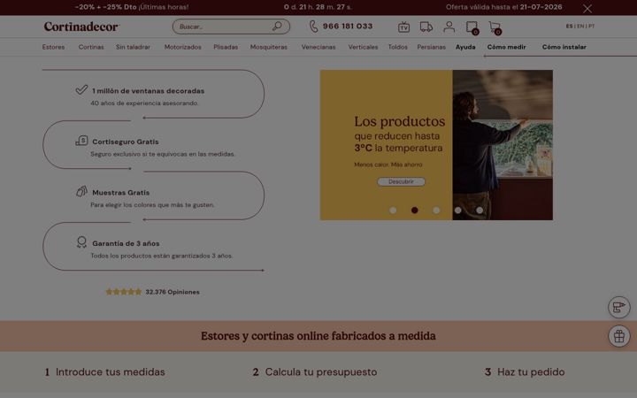Image resolution: width=637 pixels, height=398 pixels.
Task: Open the Plisadas menu
Action: pyautogui.click(x=226, y=47)
